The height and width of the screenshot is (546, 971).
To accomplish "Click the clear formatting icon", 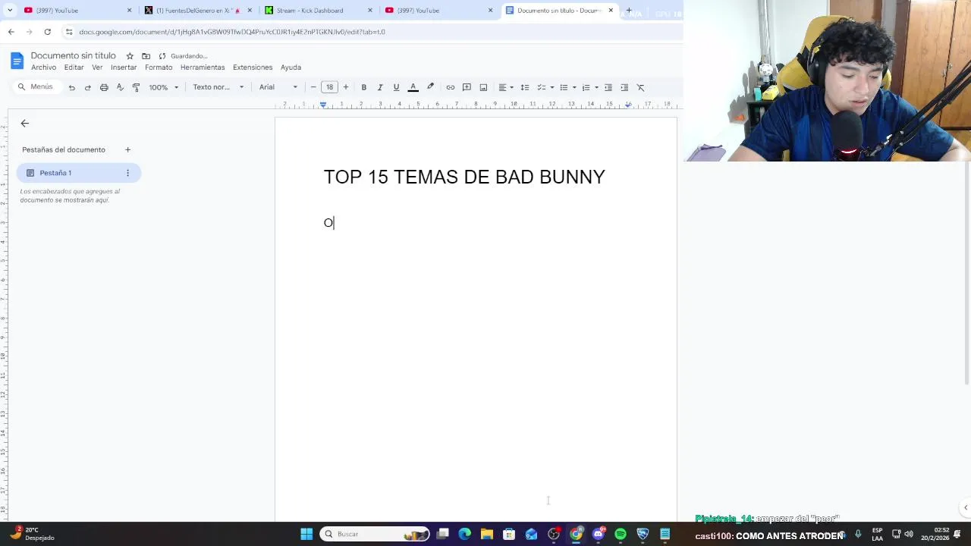I will coord(640,87).
